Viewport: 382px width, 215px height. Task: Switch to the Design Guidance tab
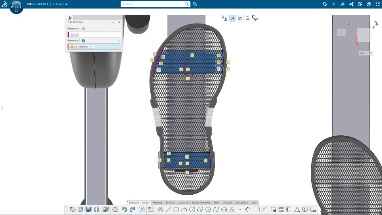click(201, 203)
